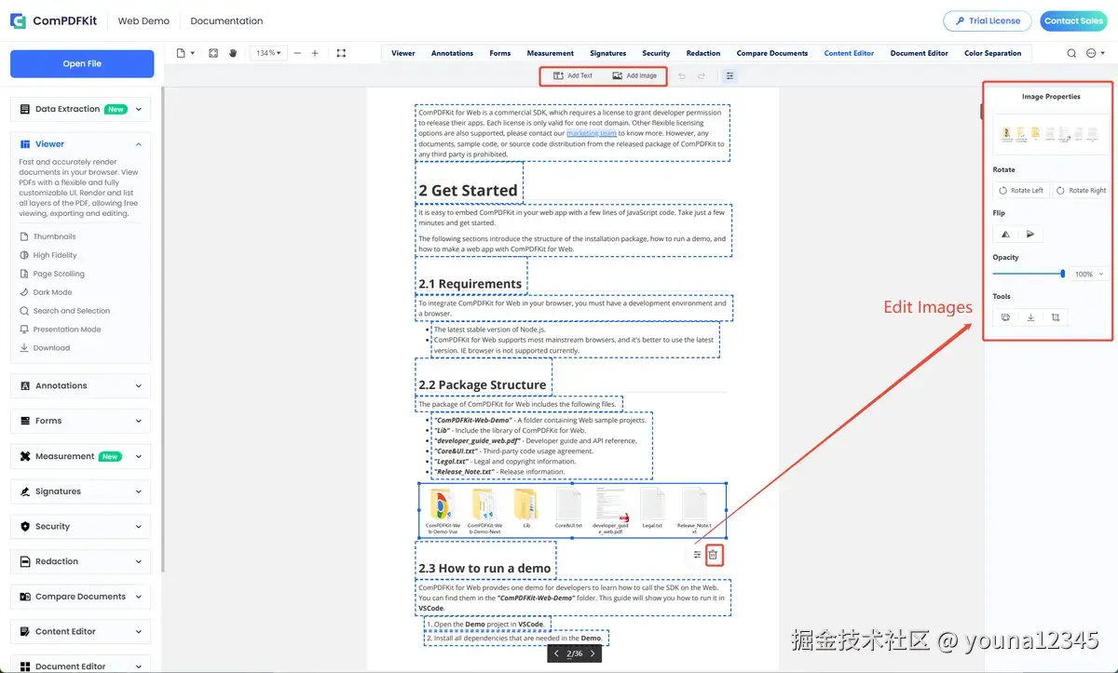Viewport: 1118px width, 673px height.
Task: Open Thumbnails in the Viewer list
Action: (x=54, y=236)
